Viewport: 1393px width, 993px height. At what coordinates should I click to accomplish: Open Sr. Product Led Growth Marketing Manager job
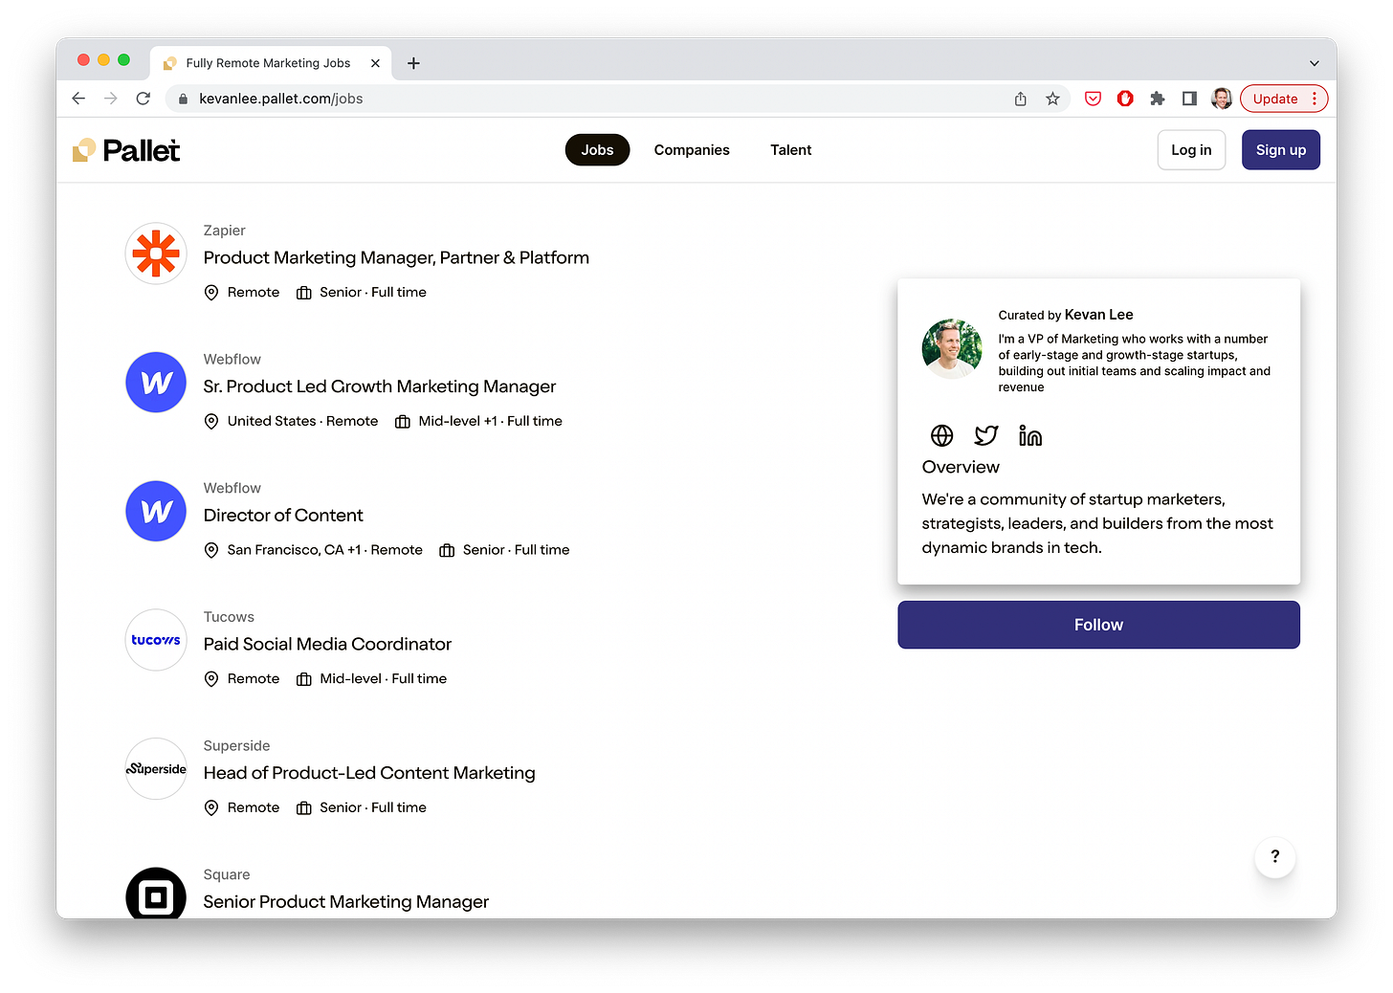pos(379,386)
